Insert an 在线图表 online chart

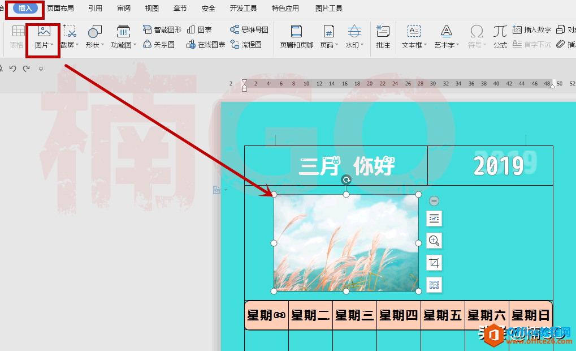point(206,45)
